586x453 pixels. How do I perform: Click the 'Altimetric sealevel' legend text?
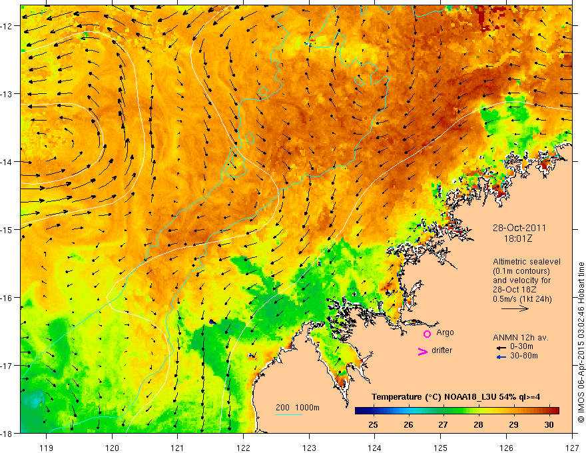527,262
